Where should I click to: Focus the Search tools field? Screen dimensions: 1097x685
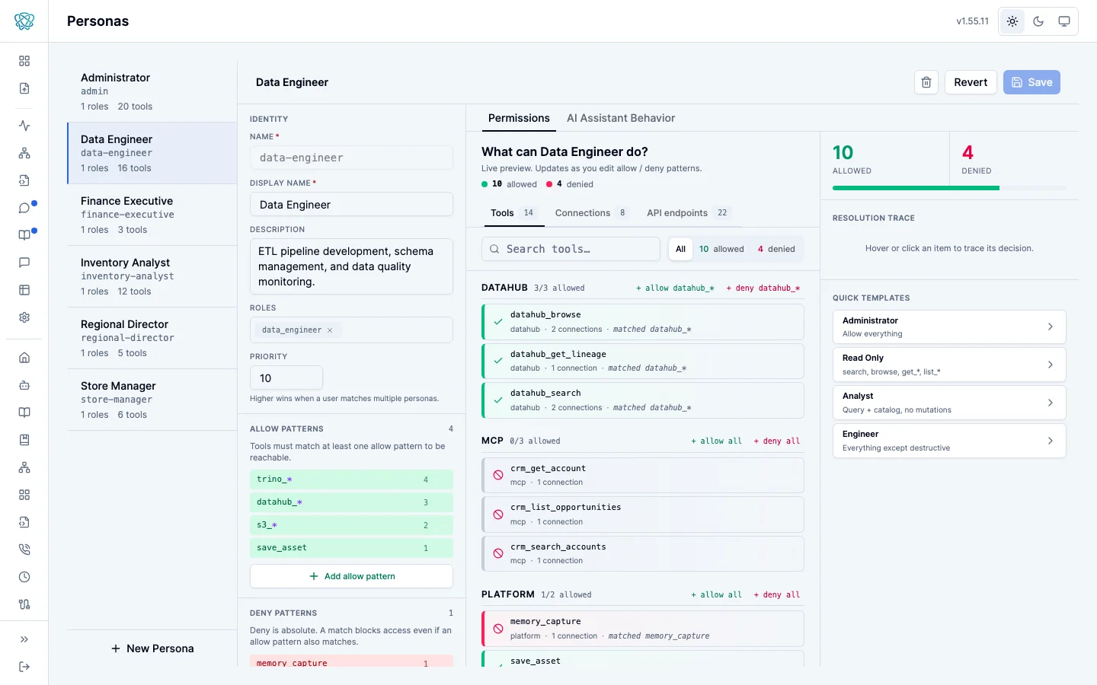pyautogui.click(x=571, y=249)
